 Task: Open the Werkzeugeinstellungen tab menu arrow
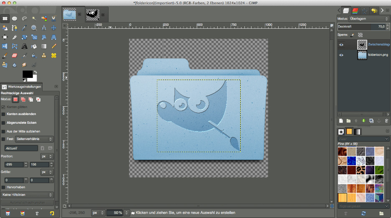(56, 87)
